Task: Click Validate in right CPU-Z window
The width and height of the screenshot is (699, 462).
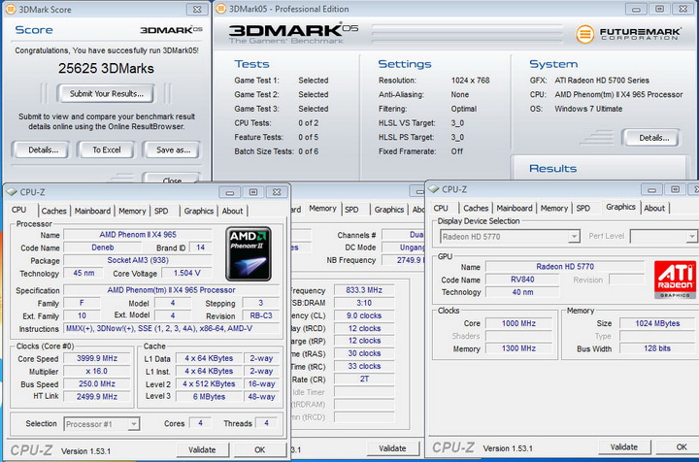Action: [624, 446]
